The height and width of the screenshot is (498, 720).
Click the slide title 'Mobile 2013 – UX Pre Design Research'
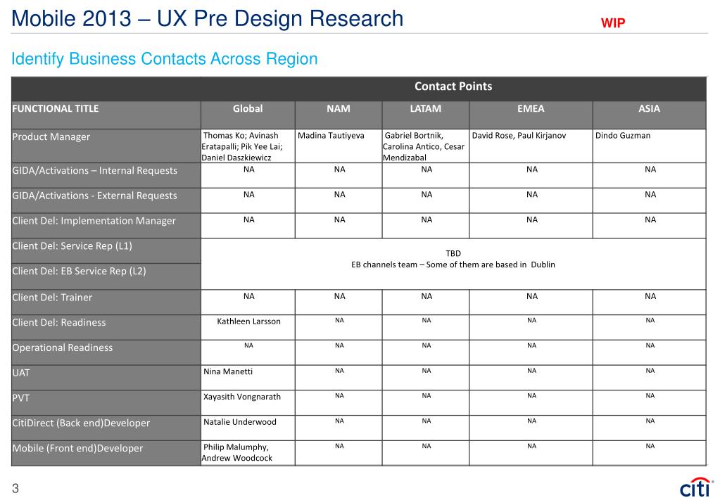coord(207,19)
